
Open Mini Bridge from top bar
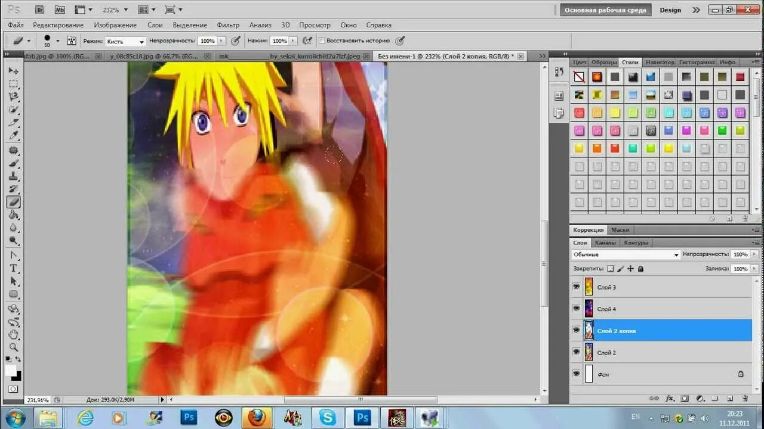coord(60,10)
